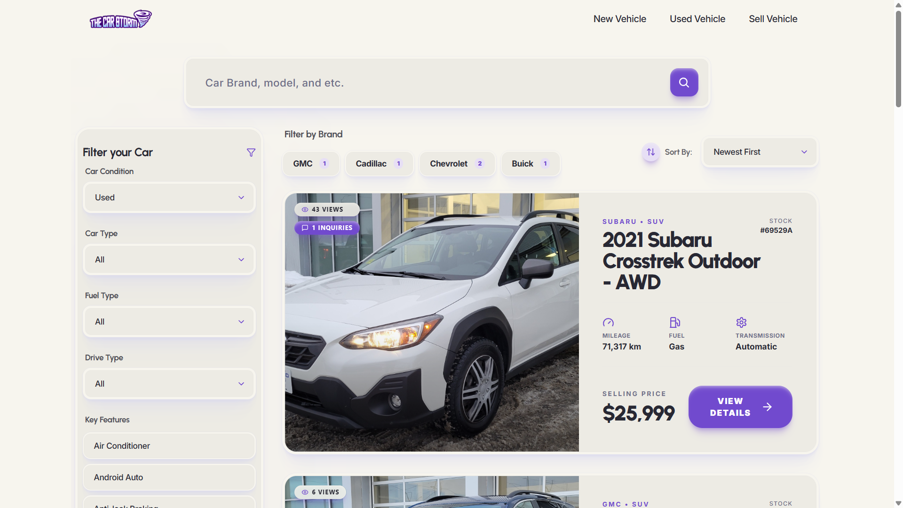Screen dimensions: 903x508
Task: Click the Automatic transmission value
Action: [x=756, y=347]
